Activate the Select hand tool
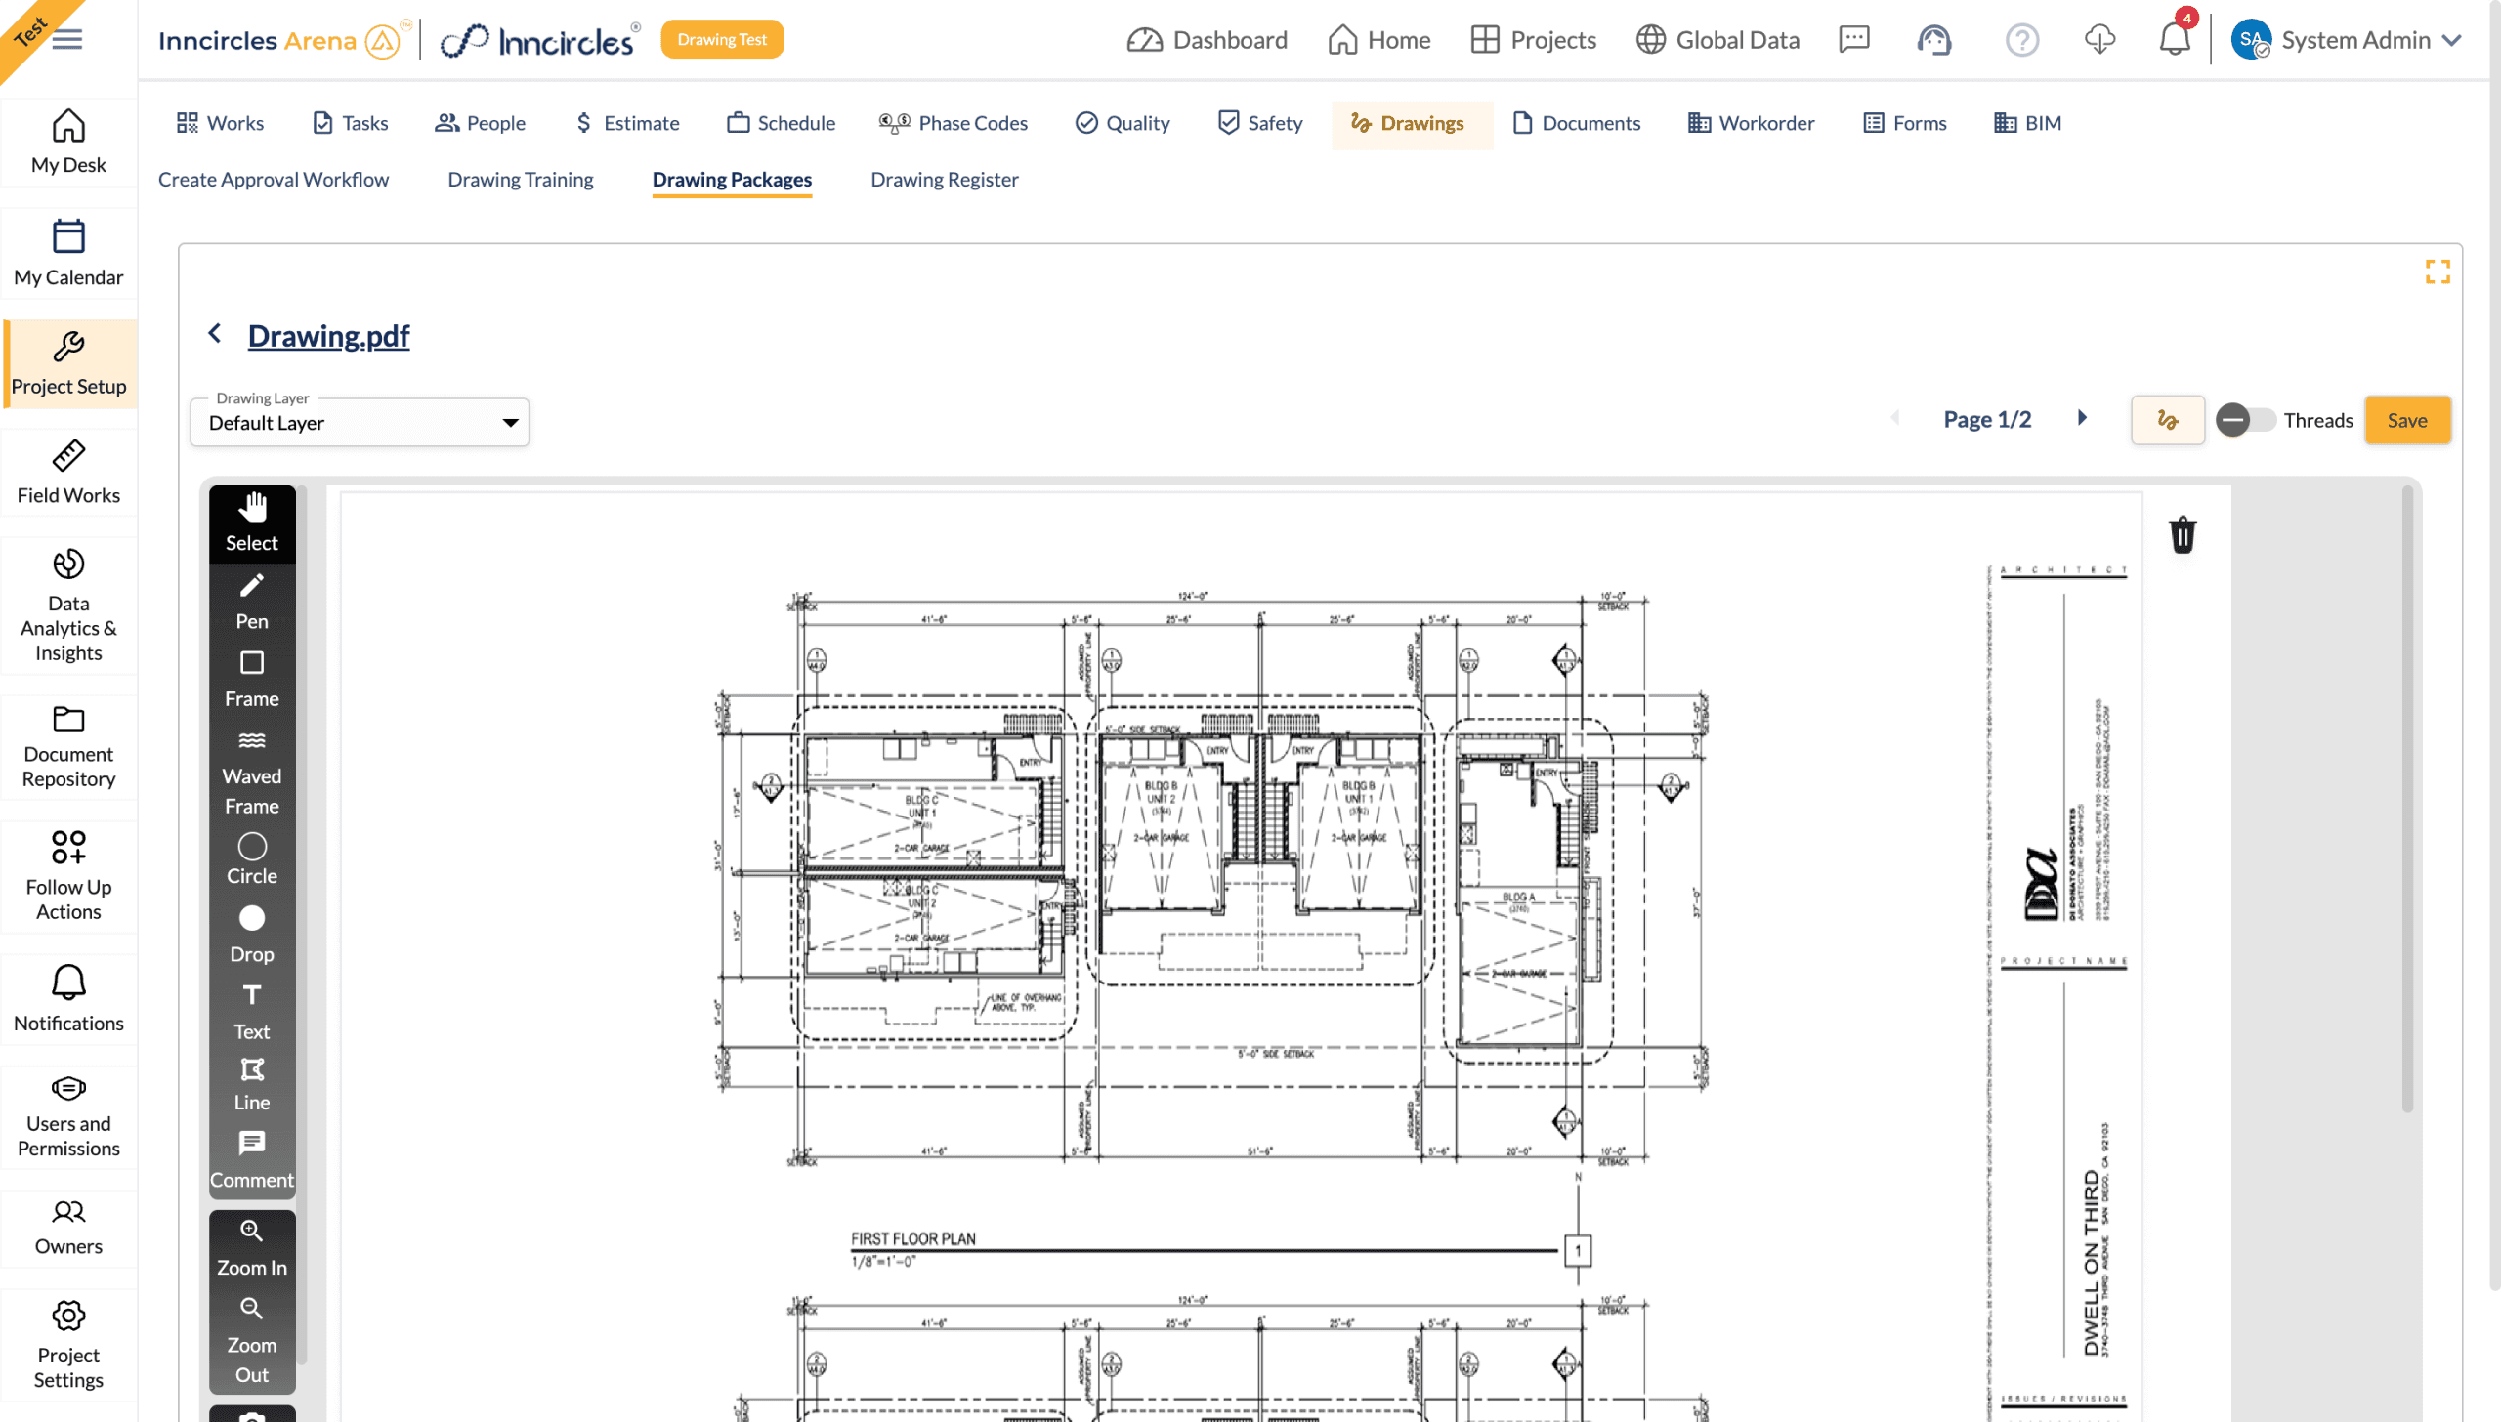2501x1422 pixels. click(x=252, y=523)
